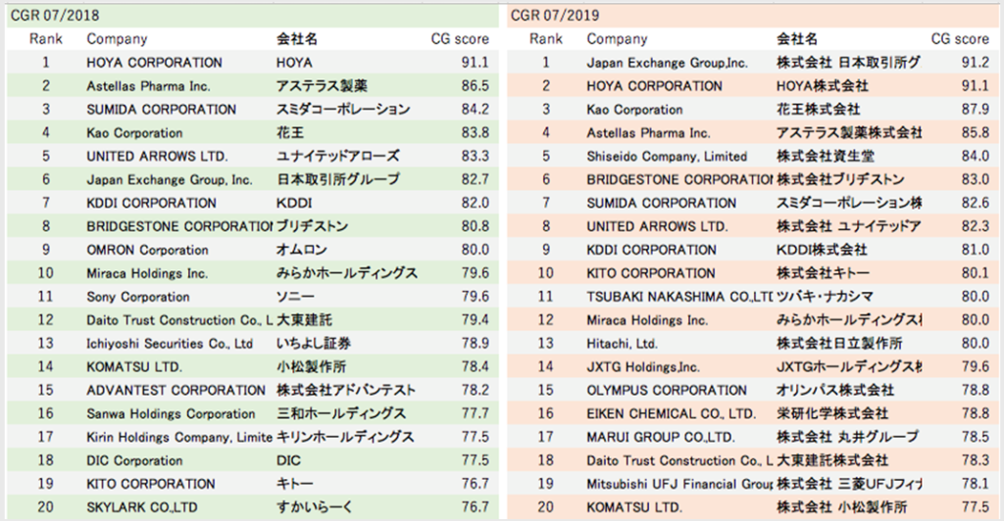The image size is (1004, 521).
Task: Click UNITED ARROWS LTD. in 2018 table
Action: click(157, 156)
